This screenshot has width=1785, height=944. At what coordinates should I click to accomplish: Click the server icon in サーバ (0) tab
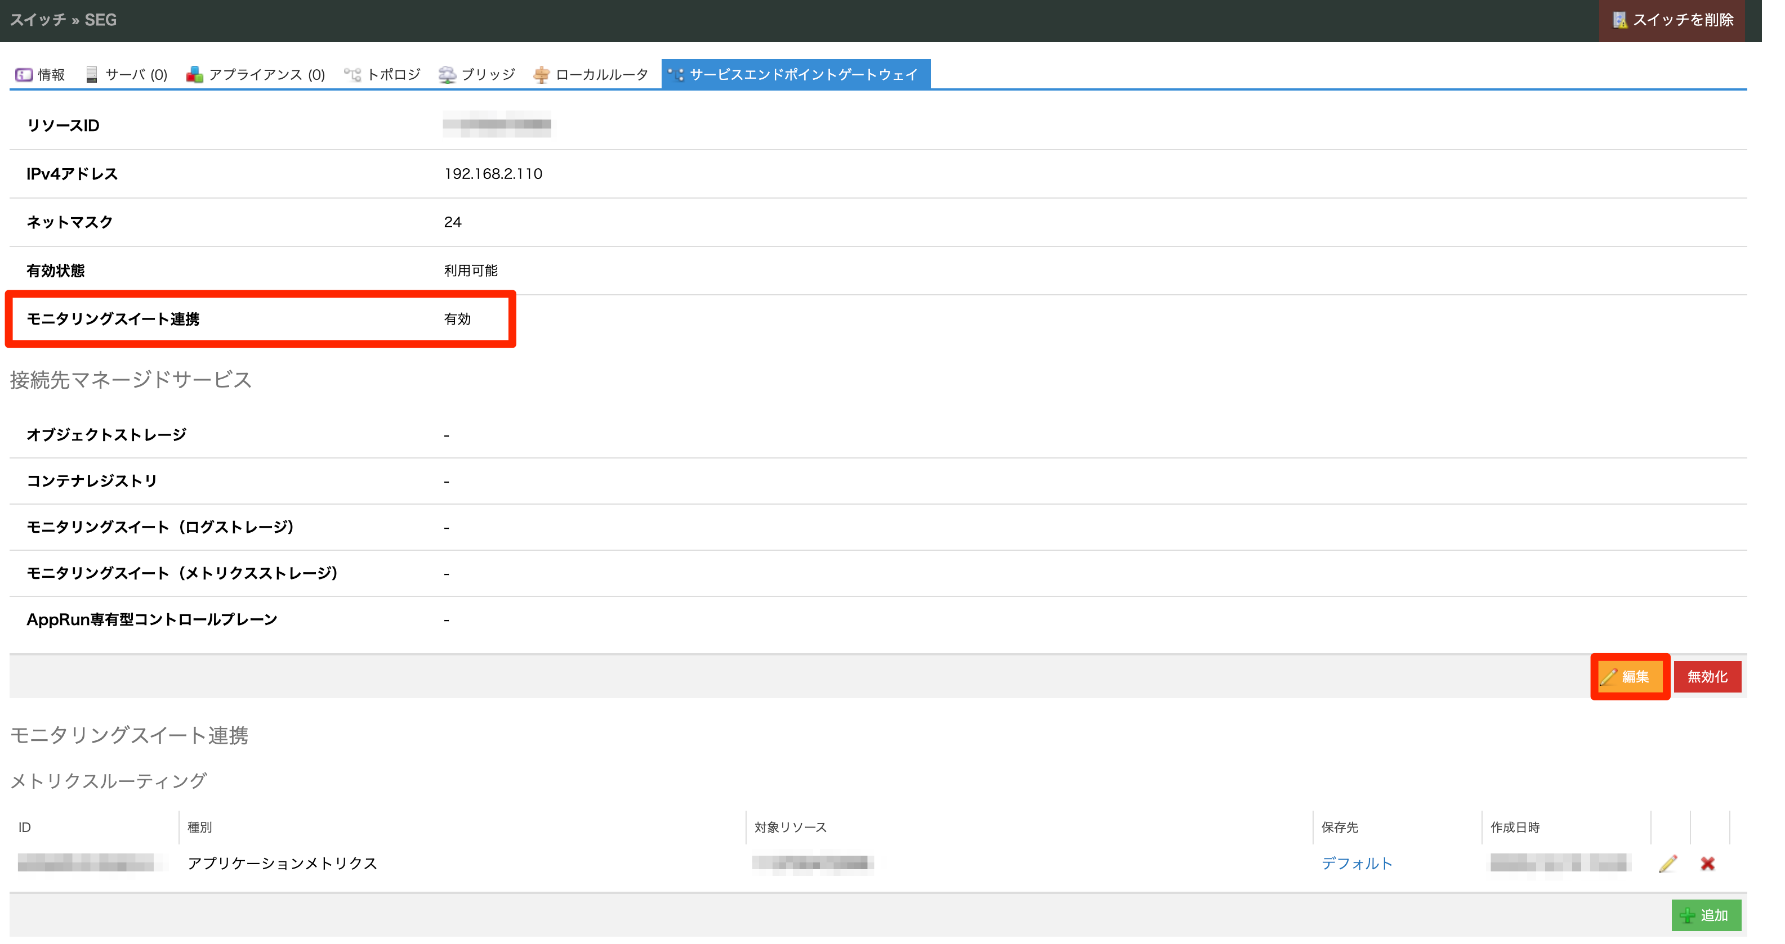[x=91, y=75]
